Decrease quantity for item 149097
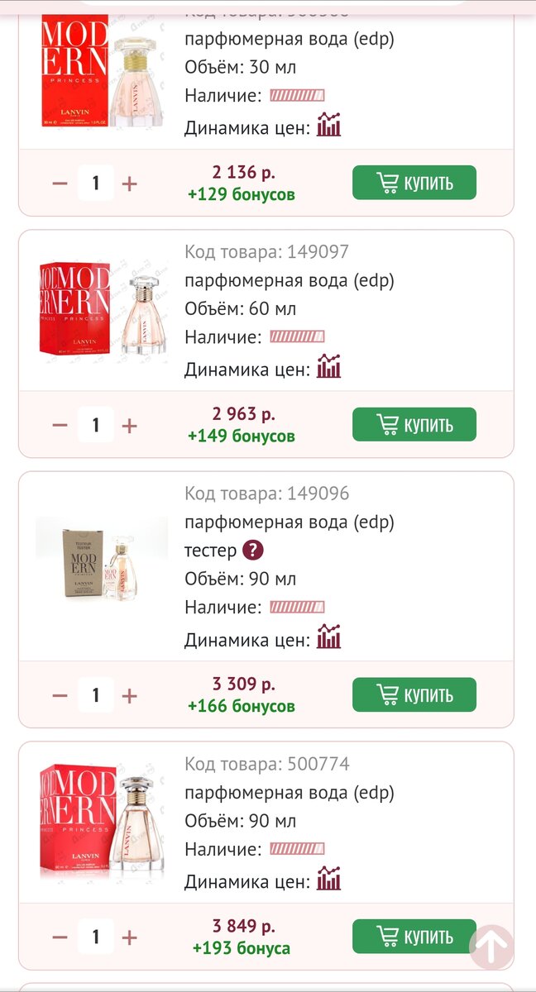The height and width of the screenshot is (992, 536). click(x=59, y=424)
